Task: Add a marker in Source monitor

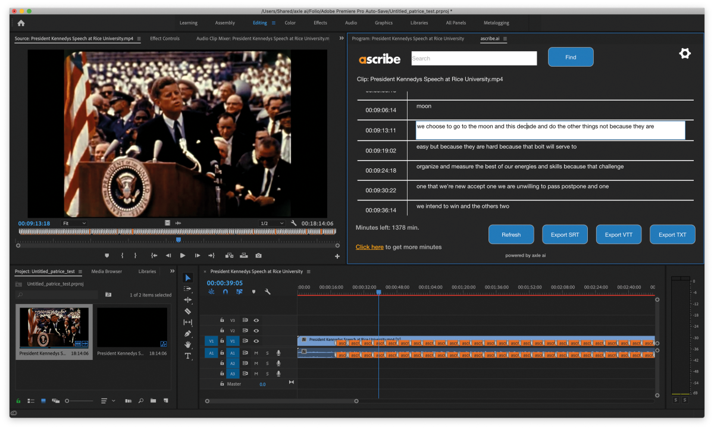Action: [107, 255]
